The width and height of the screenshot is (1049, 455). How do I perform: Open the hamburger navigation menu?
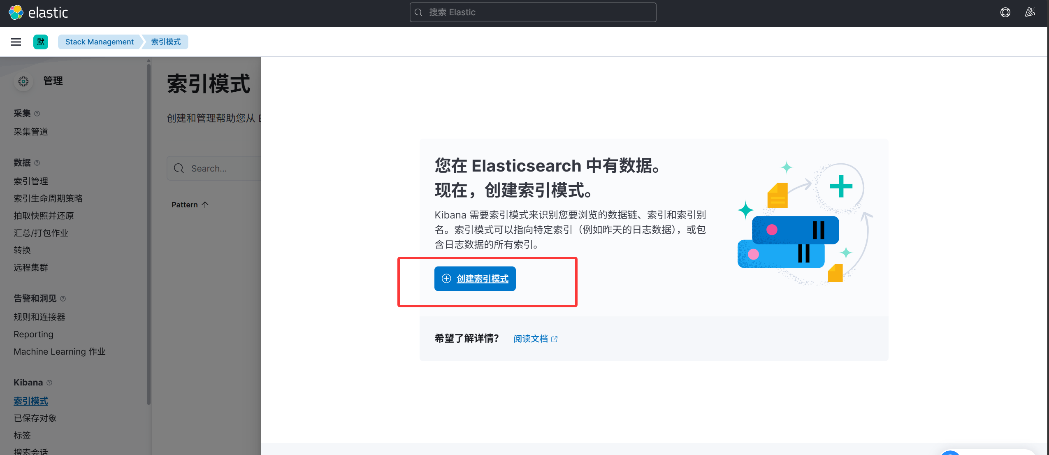(16, 42)
